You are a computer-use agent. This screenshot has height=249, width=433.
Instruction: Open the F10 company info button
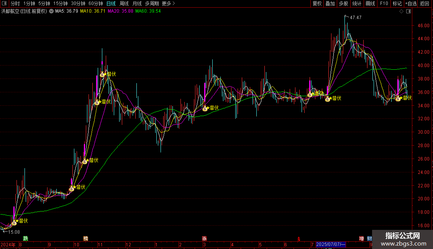coord(384,3)
